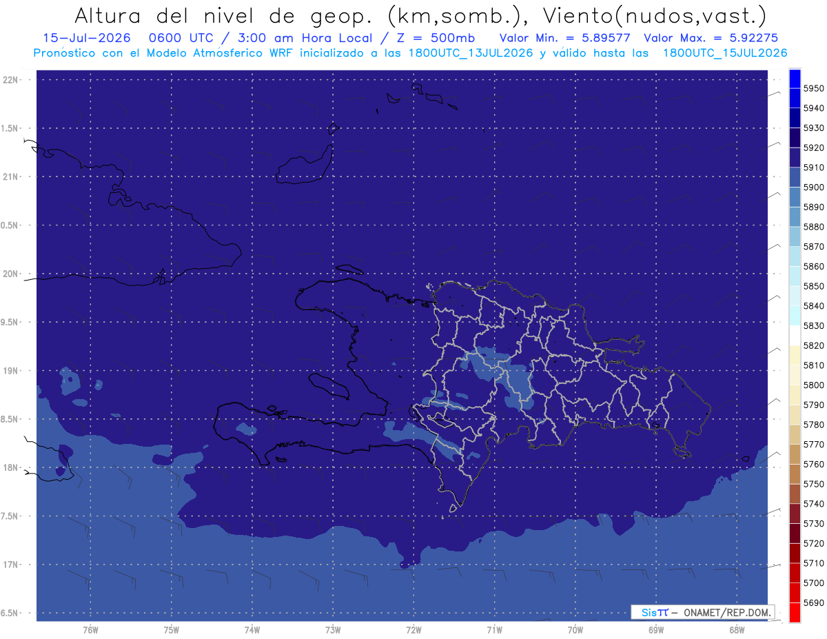Screen dimensions: 827x639
Task: Select the '5690' legend value
Action: [814, 602]
